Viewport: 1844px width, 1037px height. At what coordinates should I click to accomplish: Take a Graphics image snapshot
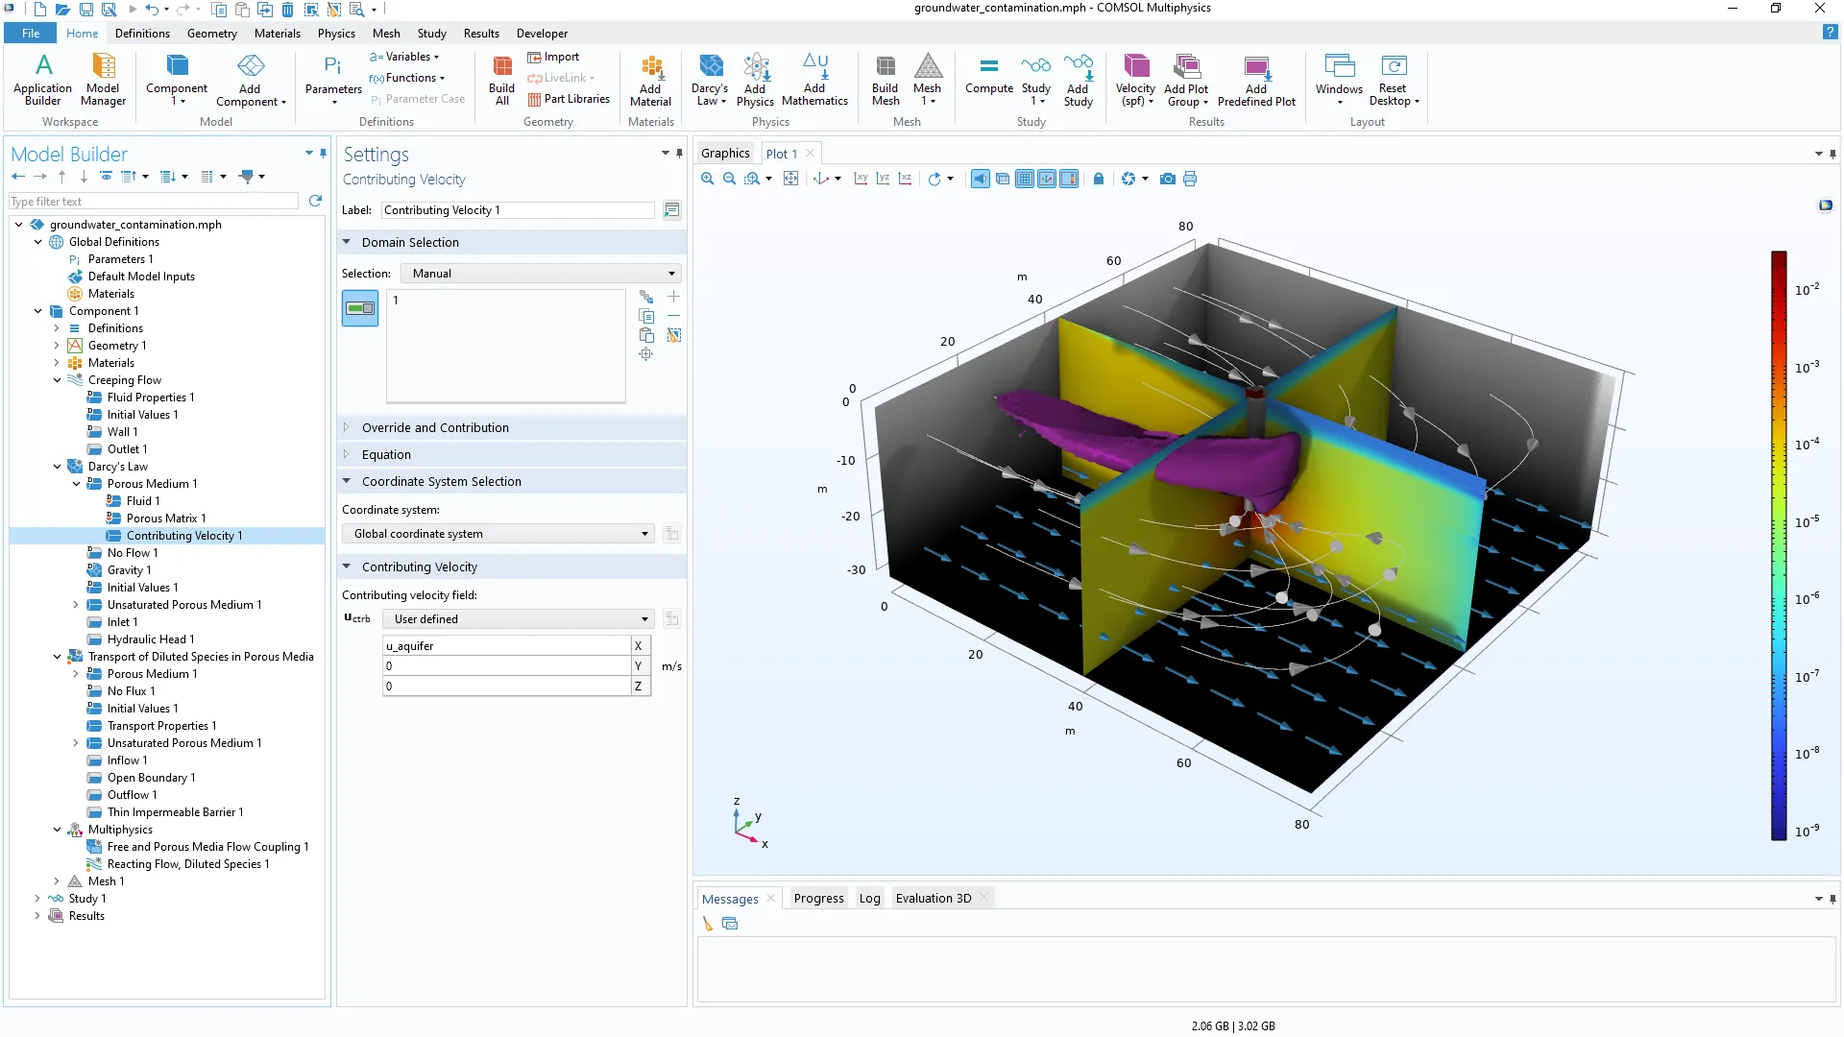[1167, 179]
